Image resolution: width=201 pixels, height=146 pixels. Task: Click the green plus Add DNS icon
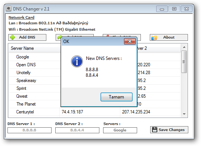pos(13,37)
